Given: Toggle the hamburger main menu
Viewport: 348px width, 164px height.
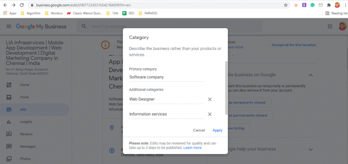Looking at the screenshot, I should point(9,26).
